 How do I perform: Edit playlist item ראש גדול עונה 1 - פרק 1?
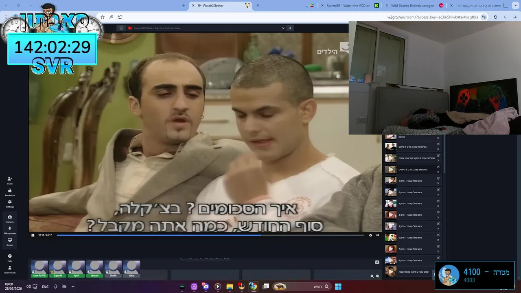tap(438, 178)
